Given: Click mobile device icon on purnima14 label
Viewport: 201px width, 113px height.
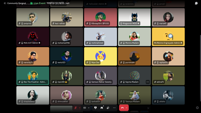Looking at the screenshot, I should pos(124,62).
